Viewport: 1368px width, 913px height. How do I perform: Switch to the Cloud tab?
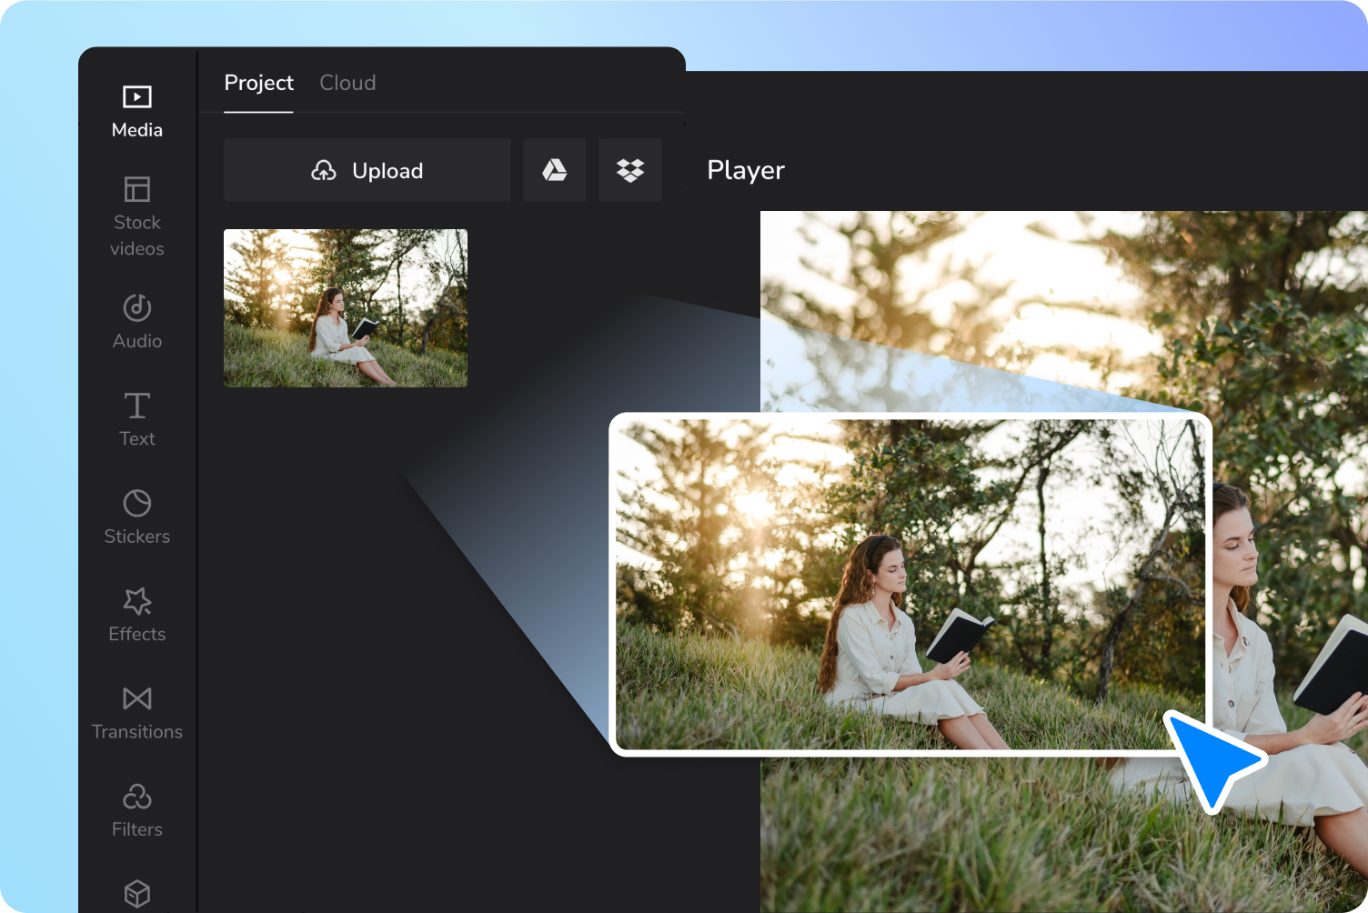[347, 83]
